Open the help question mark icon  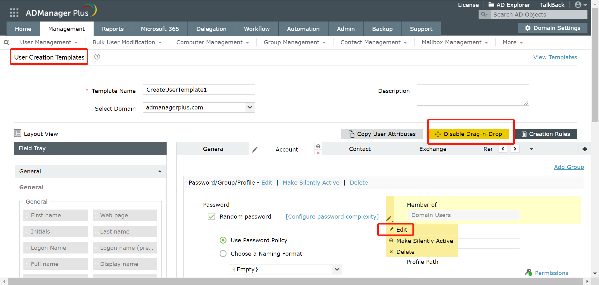click(97, 57)
